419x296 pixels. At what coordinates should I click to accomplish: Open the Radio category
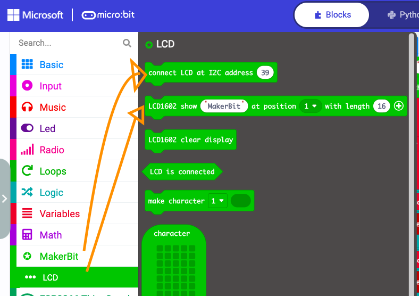(x=74, y=150)
